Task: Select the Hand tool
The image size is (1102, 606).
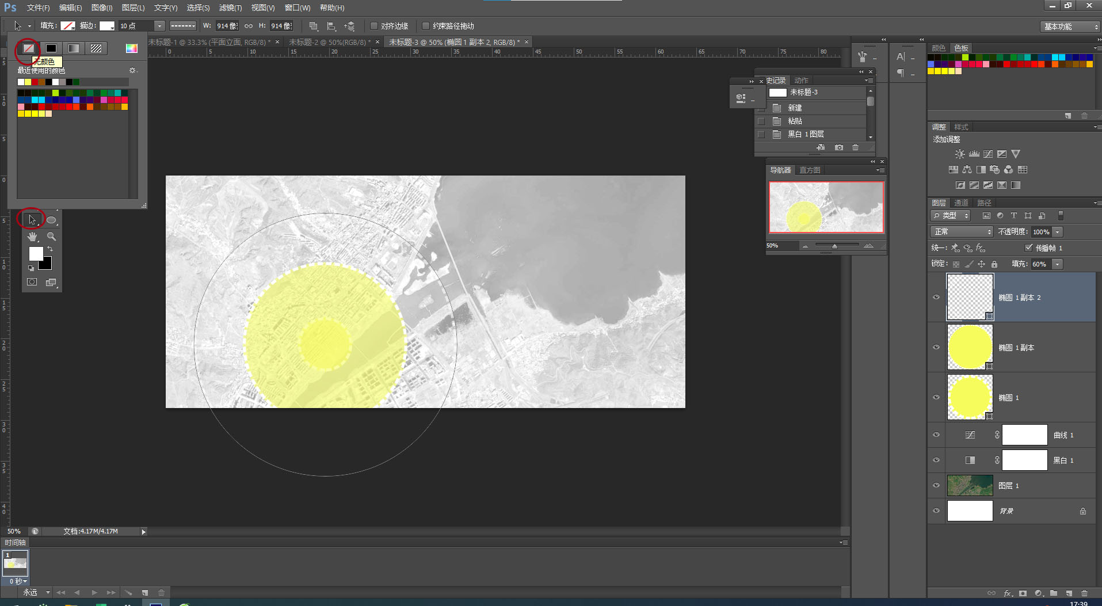Action: (x=32, y=237)
